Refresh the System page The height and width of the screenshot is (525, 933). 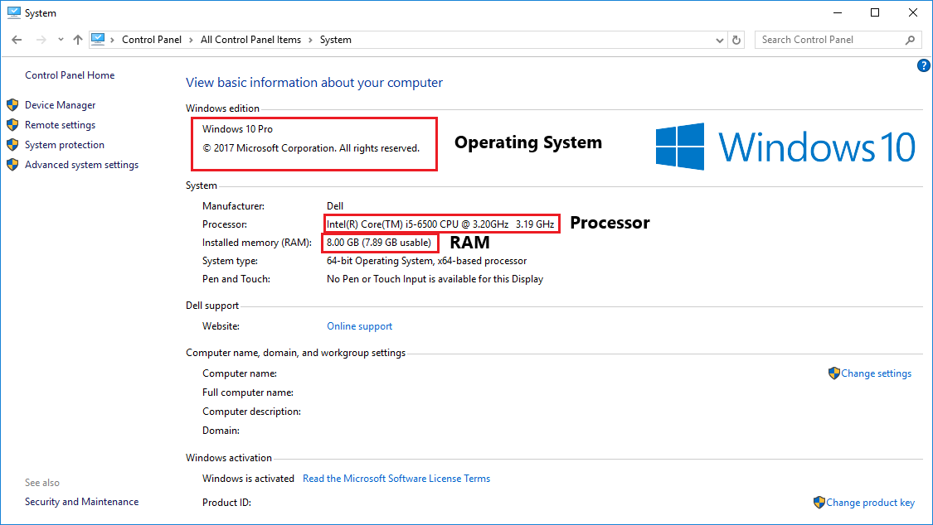(736, 40)
